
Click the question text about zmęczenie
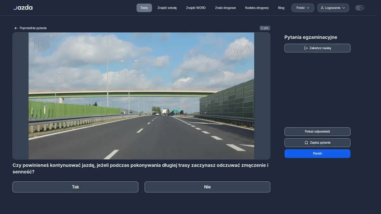(141, 169)
